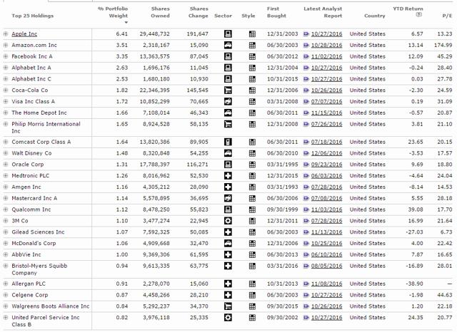Click Amazon.com Inc sector icon

click(x=228, y=46)
